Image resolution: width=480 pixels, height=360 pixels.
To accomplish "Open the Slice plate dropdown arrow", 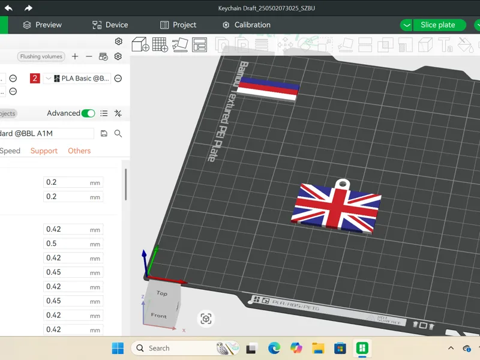I will coord(406,25).
